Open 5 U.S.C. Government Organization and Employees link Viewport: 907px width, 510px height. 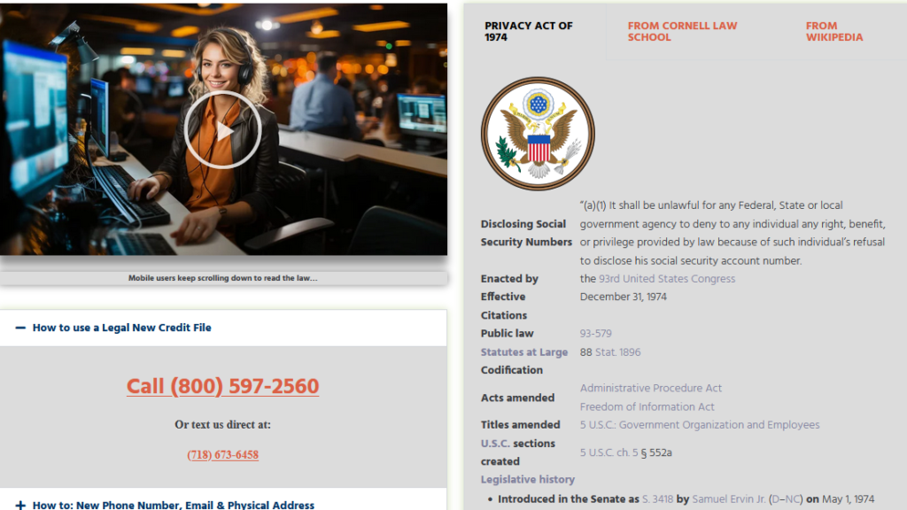(700, 425)
